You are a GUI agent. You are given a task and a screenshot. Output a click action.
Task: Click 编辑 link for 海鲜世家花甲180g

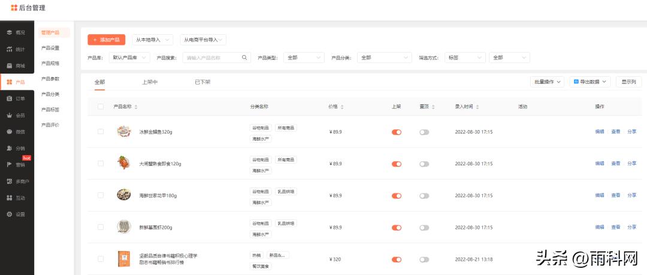(599, 195)
